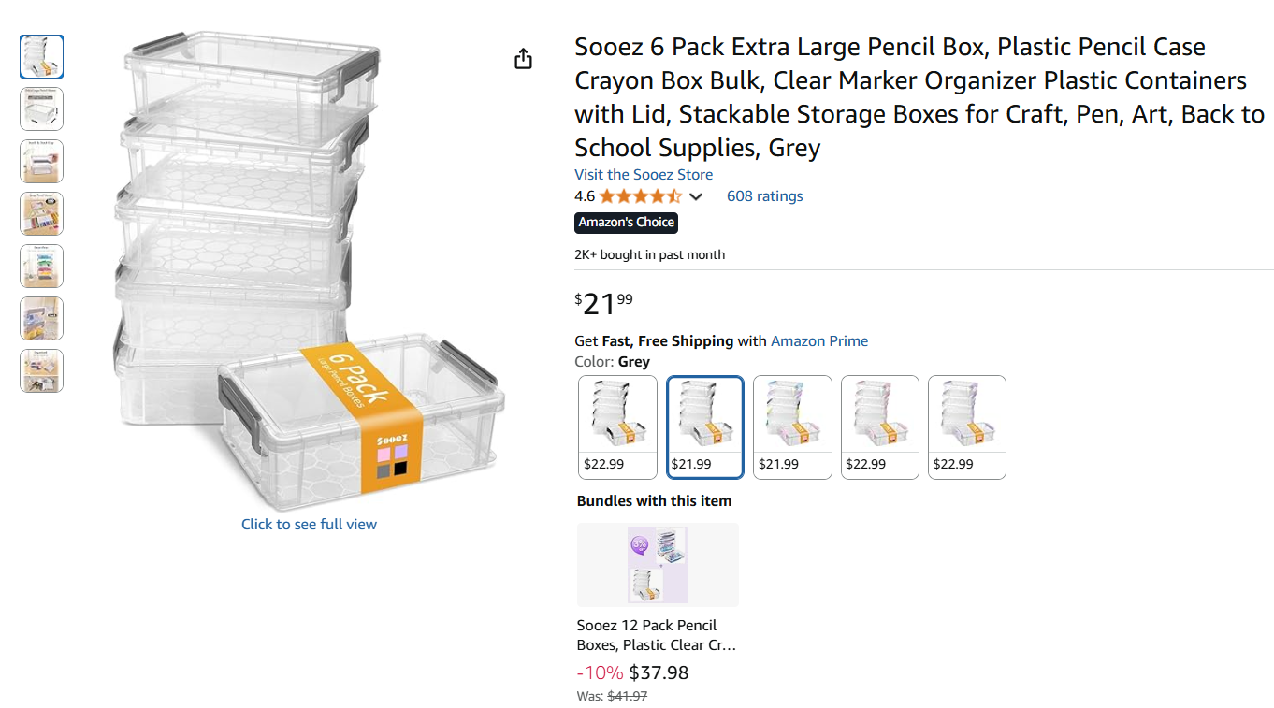Click the share icon above product image
Viewport: 1274px width, 708px height.
(x=523, y=59)
